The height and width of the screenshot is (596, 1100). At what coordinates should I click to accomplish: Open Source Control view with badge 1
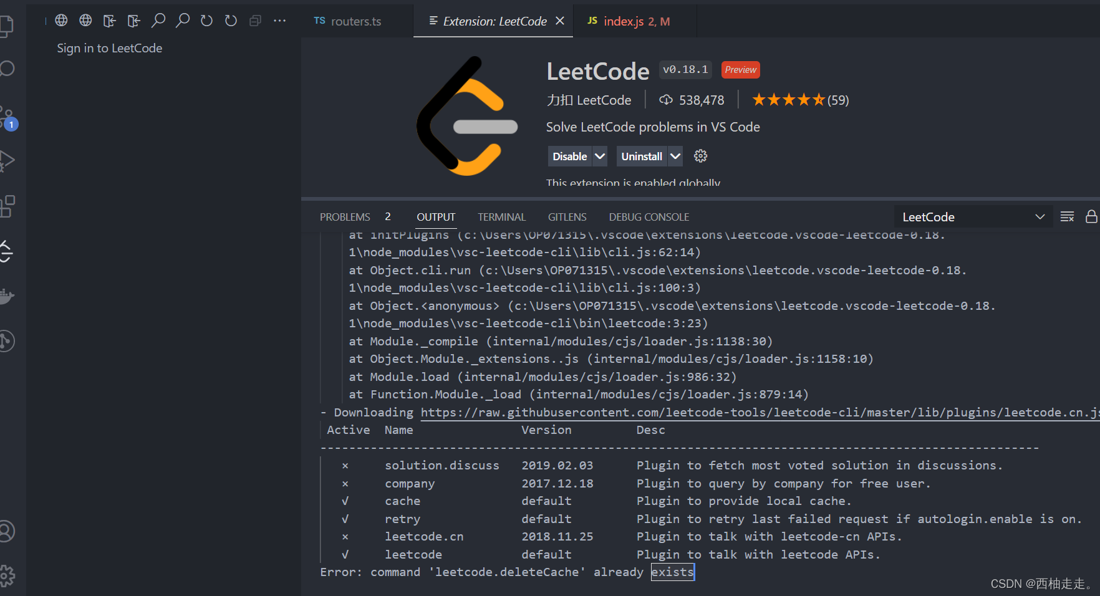(7, 117)
